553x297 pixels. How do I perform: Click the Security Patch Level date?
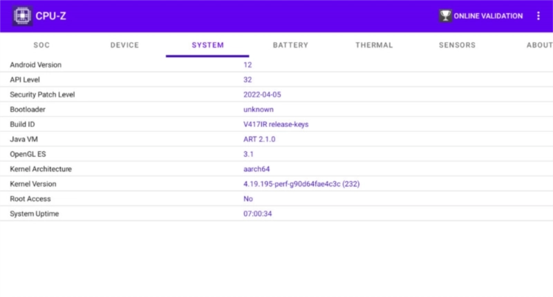coord(262,95)
